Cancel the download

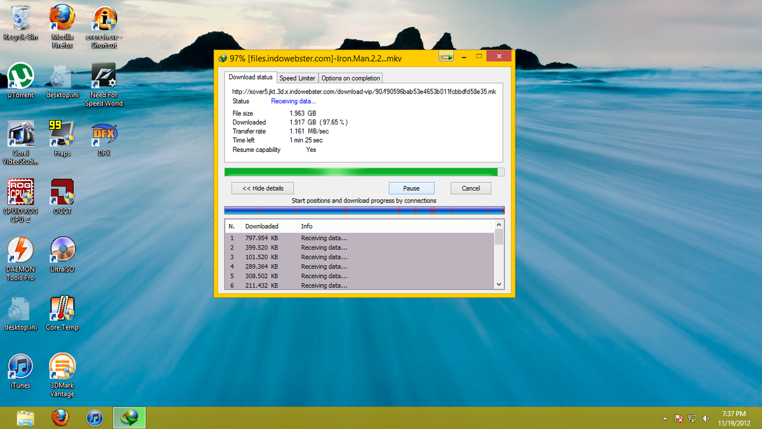(x=471, y=188)
